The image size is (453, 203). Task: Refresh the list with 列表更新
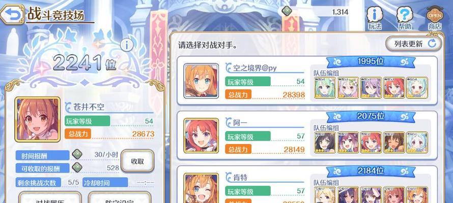click(x=414, y=44)
